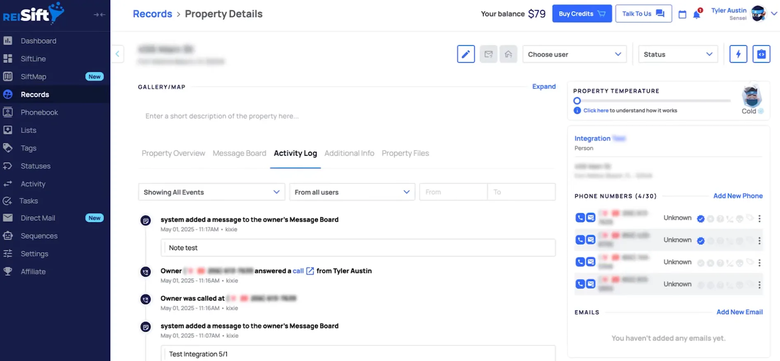
Task: Expand the Showing All Events filter
Action: pyautogui.click(x=211, y=192)
